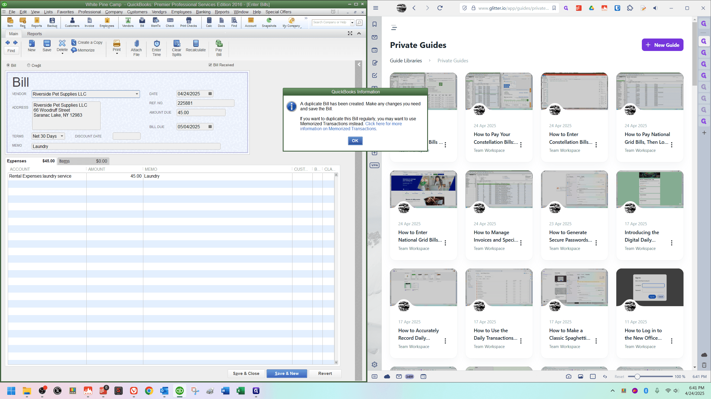The image size is (711, 399).
Task: Open the Docs toolbar icon
Action: 221,22
